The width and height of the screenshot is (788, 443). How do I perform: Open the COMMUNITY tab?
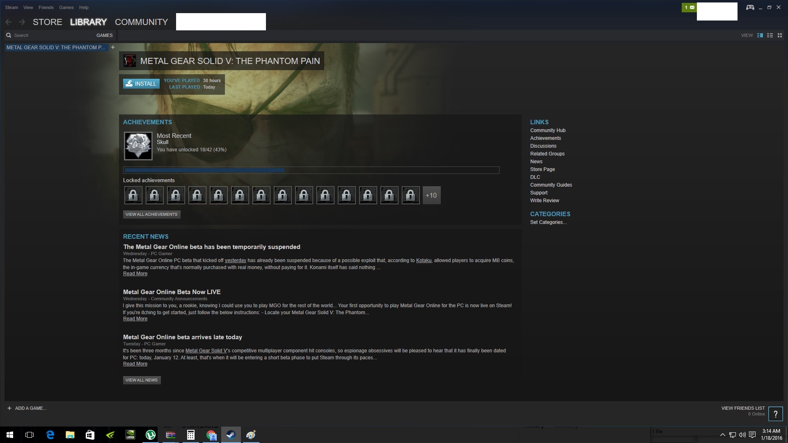click(142, 22)
